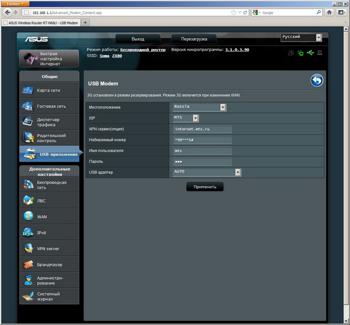The height and width of the screenshot is (325, 350).
Task: Click the printer status icon in header
Action: point(320,53)
